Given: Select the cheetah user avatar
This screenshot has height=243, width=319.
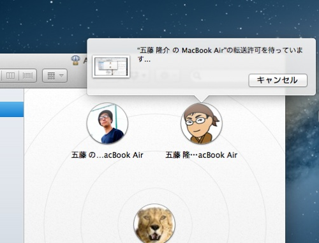Looking at the screenshot, I should [154, 223].
